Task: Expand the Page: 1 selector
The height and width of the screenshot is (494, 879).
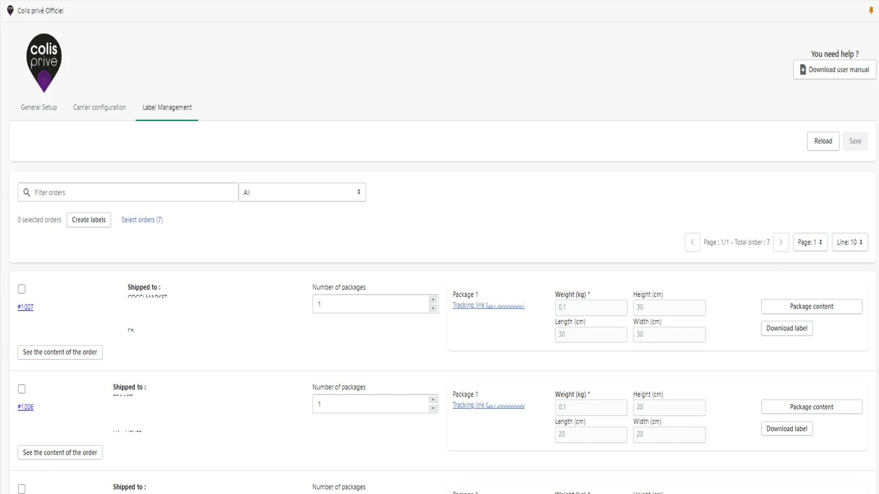Action: tap(810, 242)
